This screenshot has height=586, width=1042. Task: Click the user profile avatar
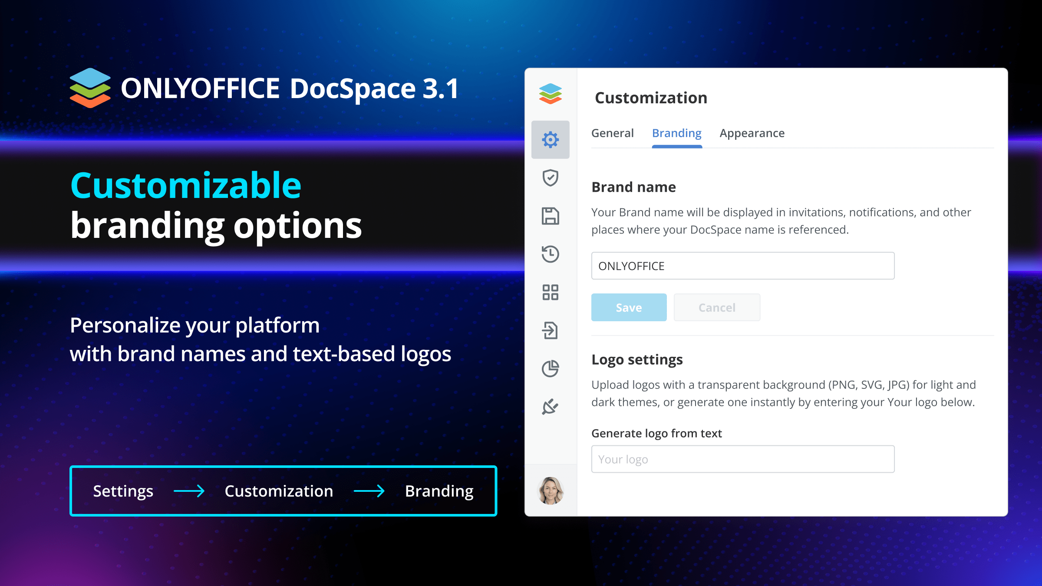click(x=550, y=491)
